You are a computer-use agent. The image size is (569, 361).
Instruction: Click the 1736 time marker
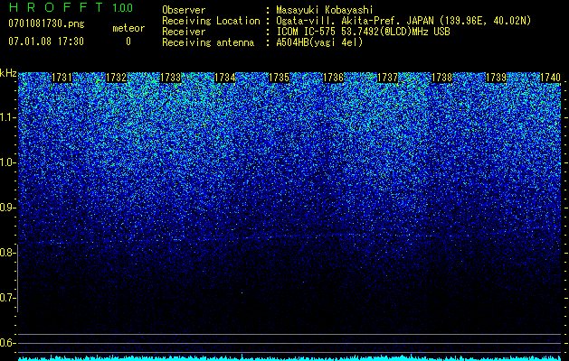tap(334, 78)
